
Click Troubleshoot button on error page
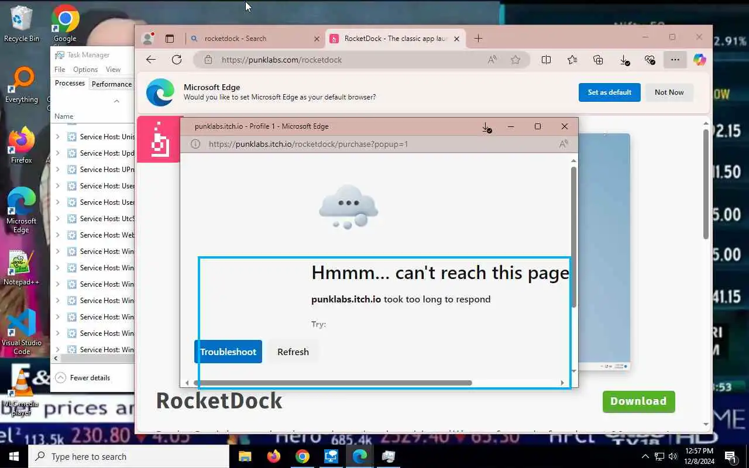tap(228, 352)
